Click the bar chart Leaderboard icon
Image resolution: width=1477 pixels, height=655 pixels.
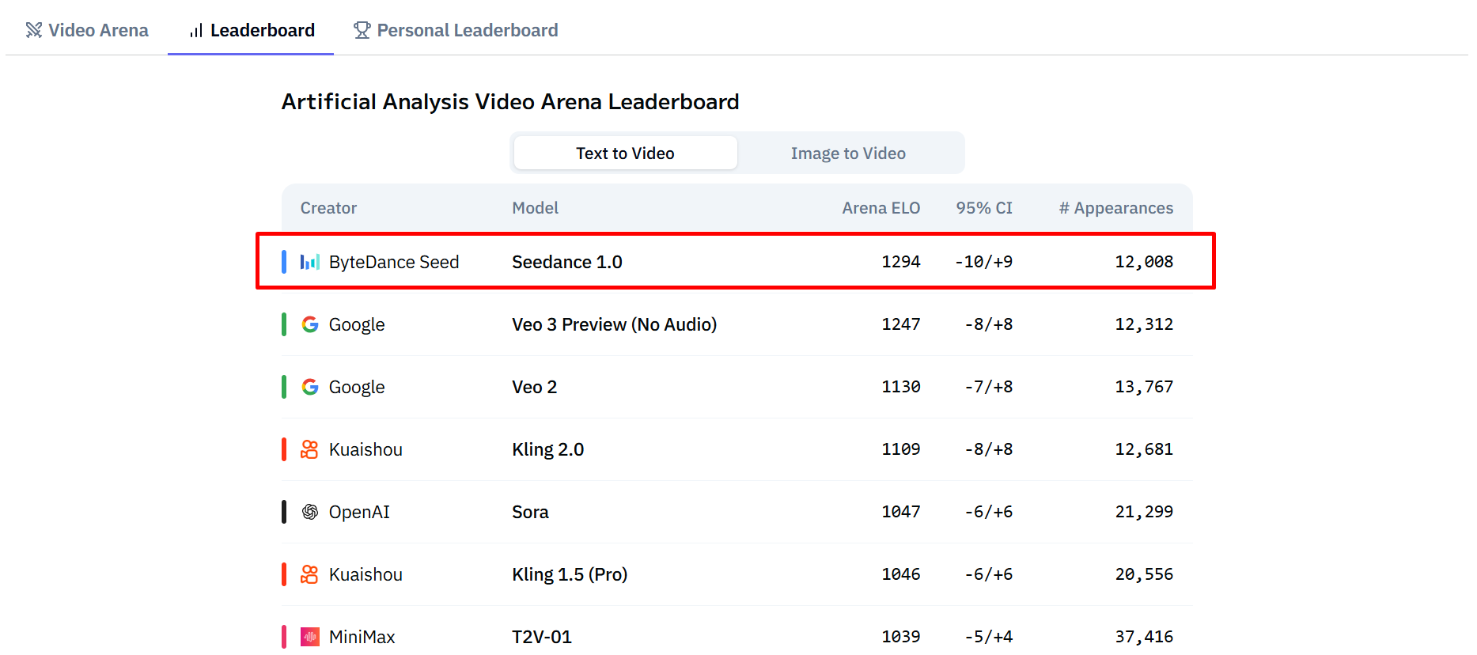(x=196, y=30)
